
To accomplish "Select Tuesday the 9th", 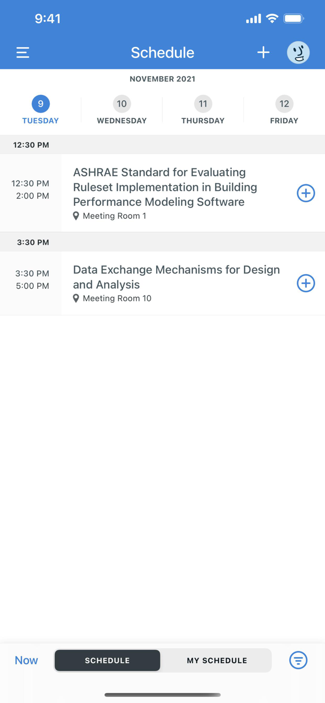I will point(41,110).
